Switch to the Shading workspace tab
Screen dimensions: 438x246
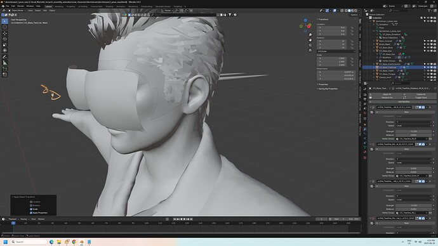point(109,6)
